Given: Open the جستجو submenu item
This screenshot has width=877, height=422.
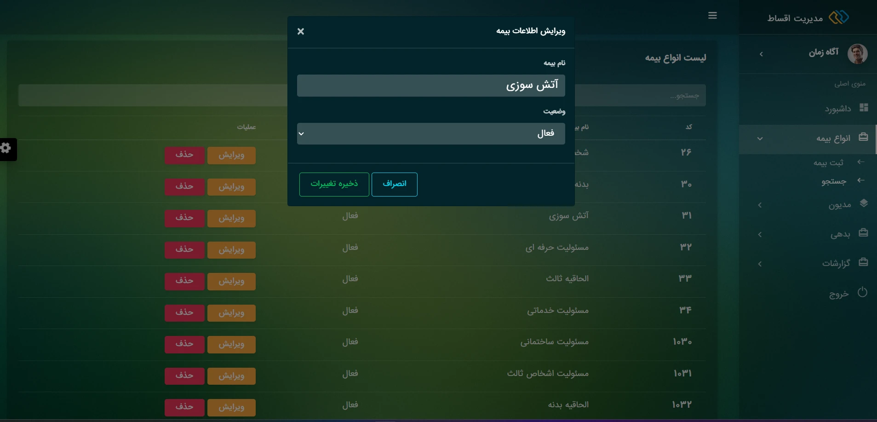Looking at the screenshot, I should coord(834,181).
